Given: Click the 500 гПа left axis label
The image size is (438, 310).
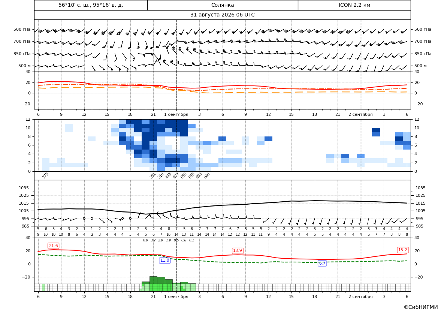Looking at the screenshot, I should [22, 29].
